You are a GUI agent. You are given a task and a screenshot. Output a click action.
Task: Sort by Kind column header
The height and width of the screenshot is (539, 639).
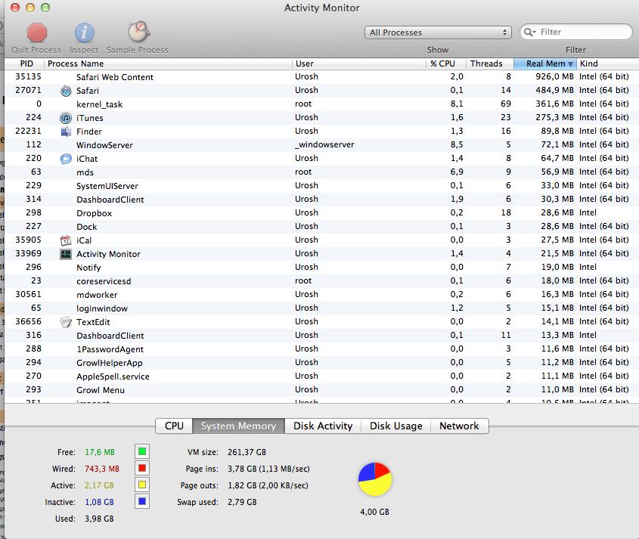(607, 64)
